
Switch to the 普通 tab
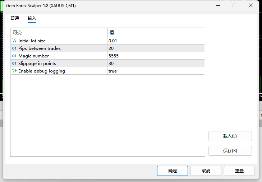pyautogui.click(x=15, y=18)
